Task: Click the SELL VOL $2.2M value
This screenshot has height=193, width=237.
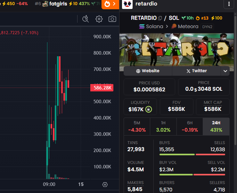Action: coord(218,170)
